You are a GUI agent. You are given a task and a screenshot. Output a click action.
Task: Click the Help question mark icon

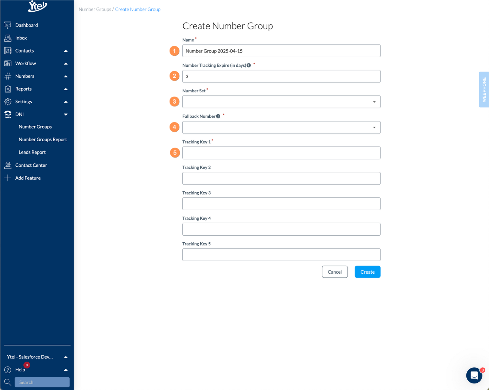click(8, 370)
